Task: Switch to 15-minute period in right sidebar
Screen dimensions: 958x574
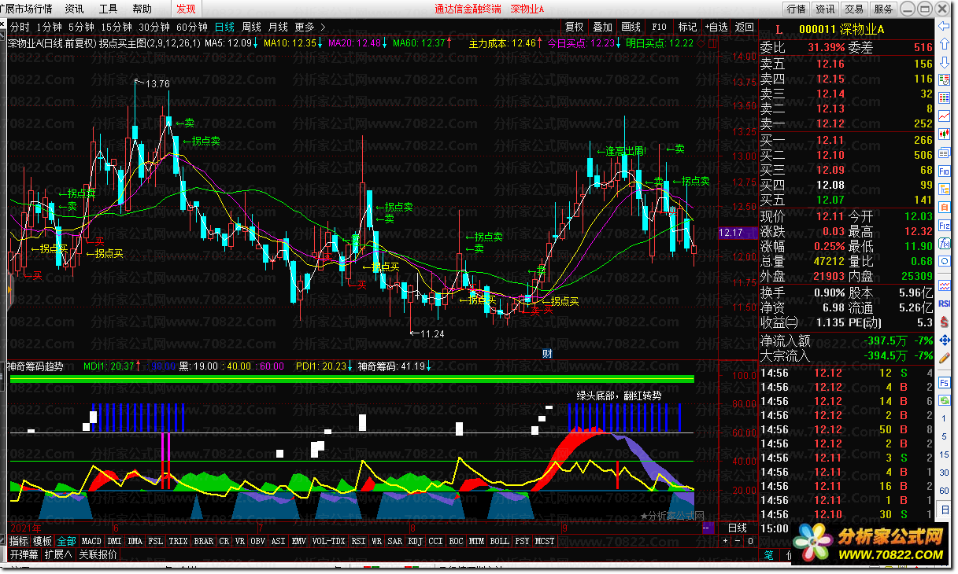Action: pos(944,454)
